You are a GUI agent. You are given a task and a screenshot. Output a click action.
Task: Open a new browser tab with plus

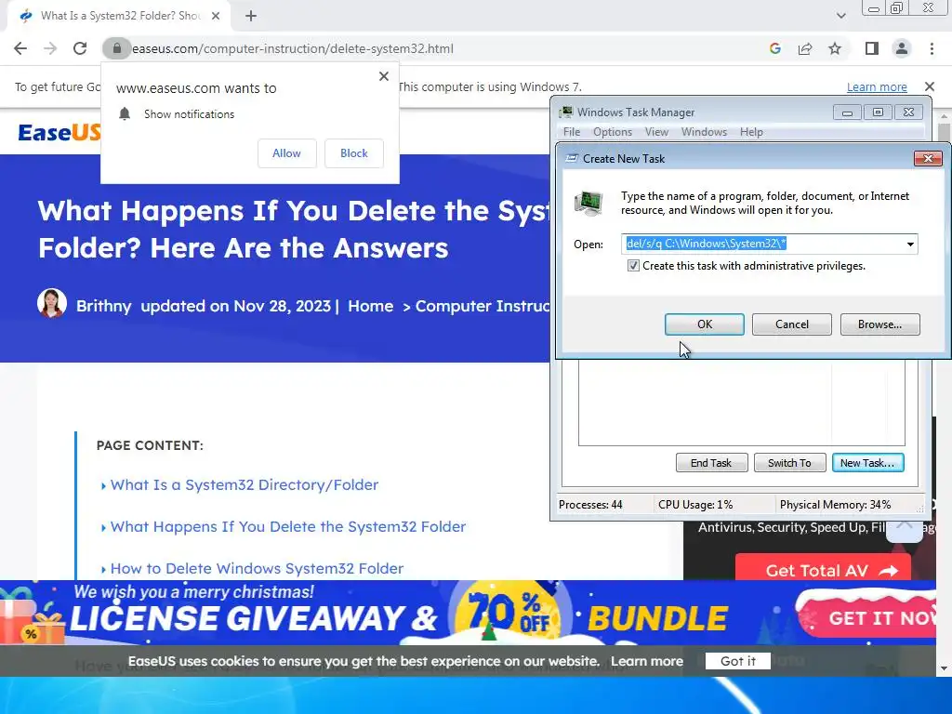click(x=251, y=17)
